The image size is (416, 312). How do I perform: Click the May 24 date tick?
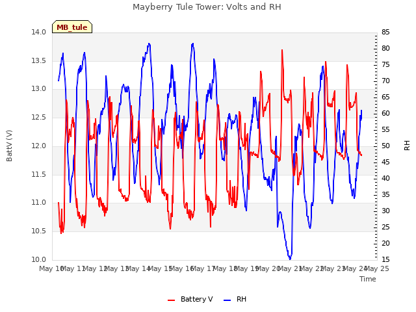[356, 268]
